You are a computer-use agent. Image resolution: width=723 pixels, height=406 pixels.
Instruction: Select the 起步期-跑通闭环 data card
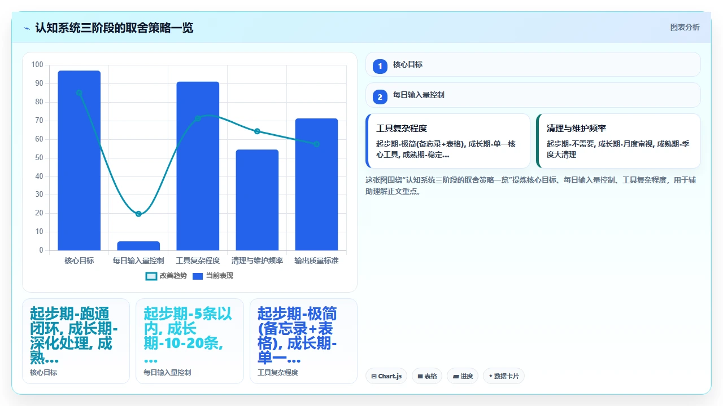point(76,341)
